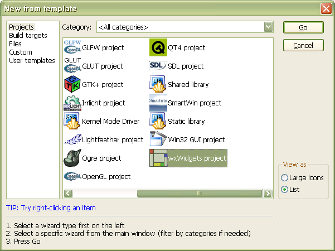Click the Lightfeather project label
The image size is (335, 251).
point(113,139)
